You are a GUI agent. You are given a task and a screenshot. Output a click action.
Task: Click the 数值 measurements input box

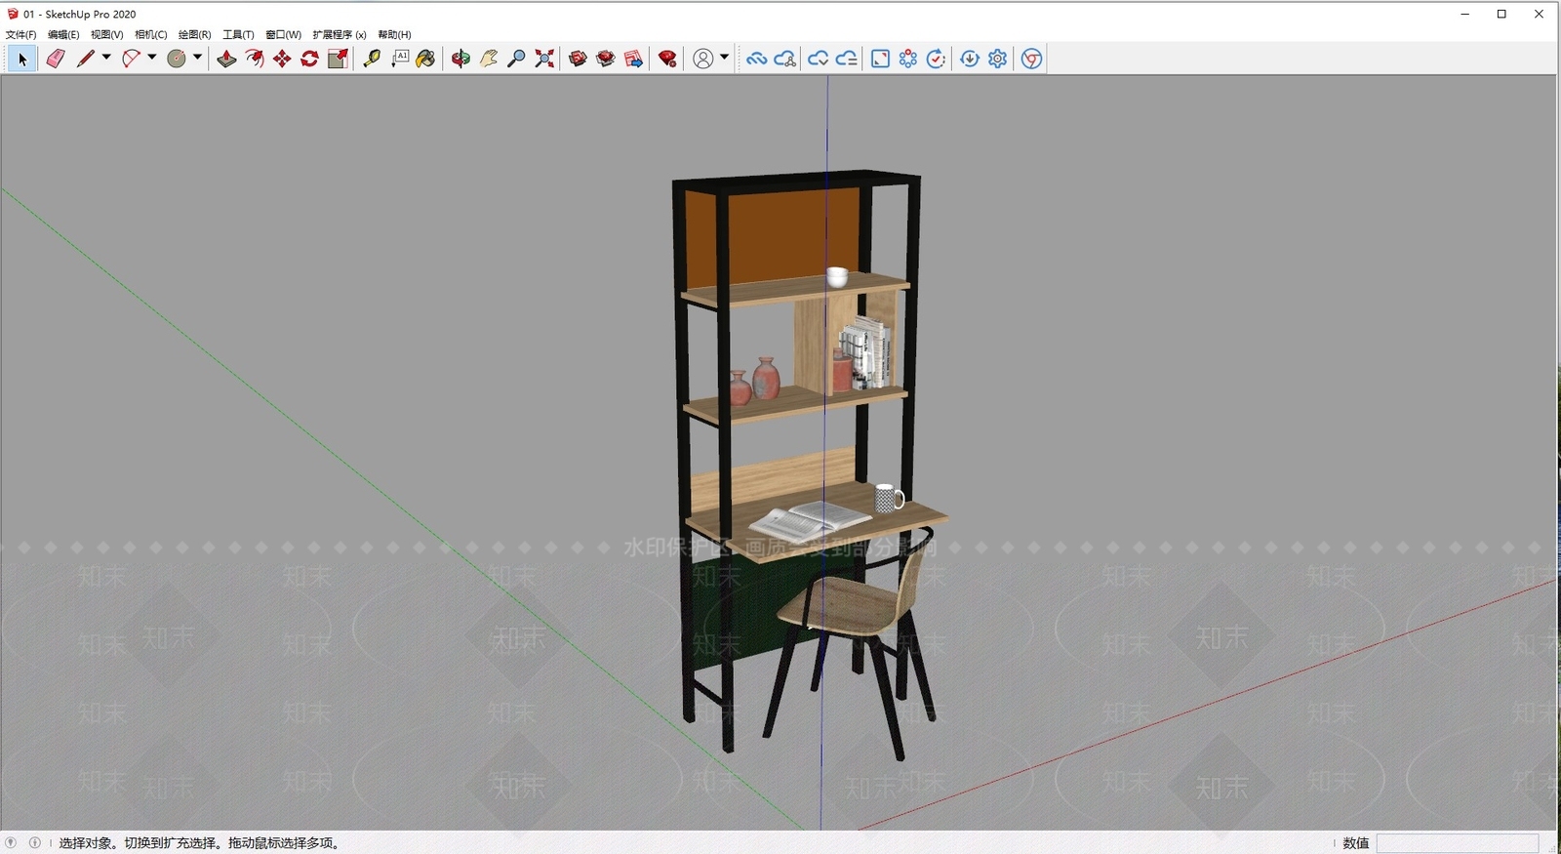(x=1458, y=843)
